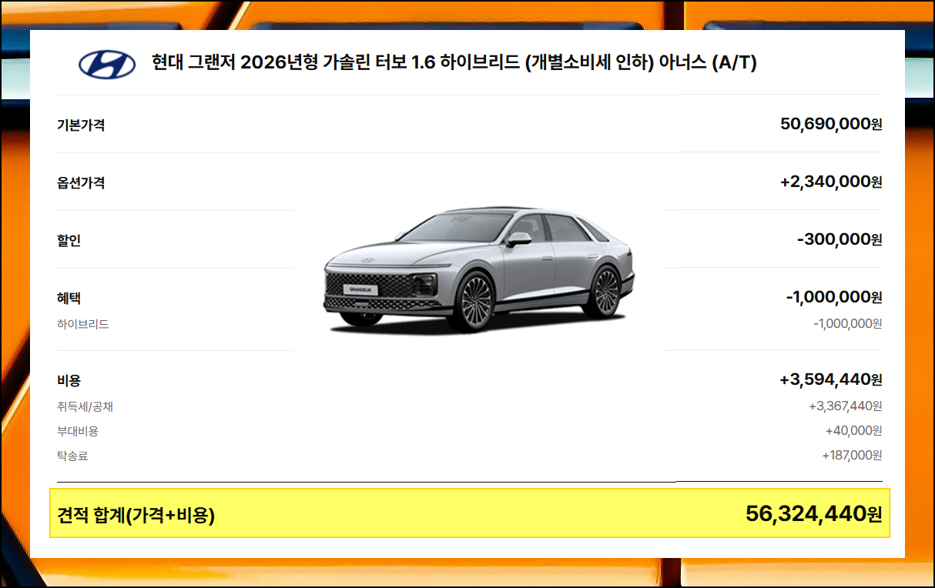Select the option price +2,340,000원
This screenshot has height=588, width=935.
pos(831,182)
